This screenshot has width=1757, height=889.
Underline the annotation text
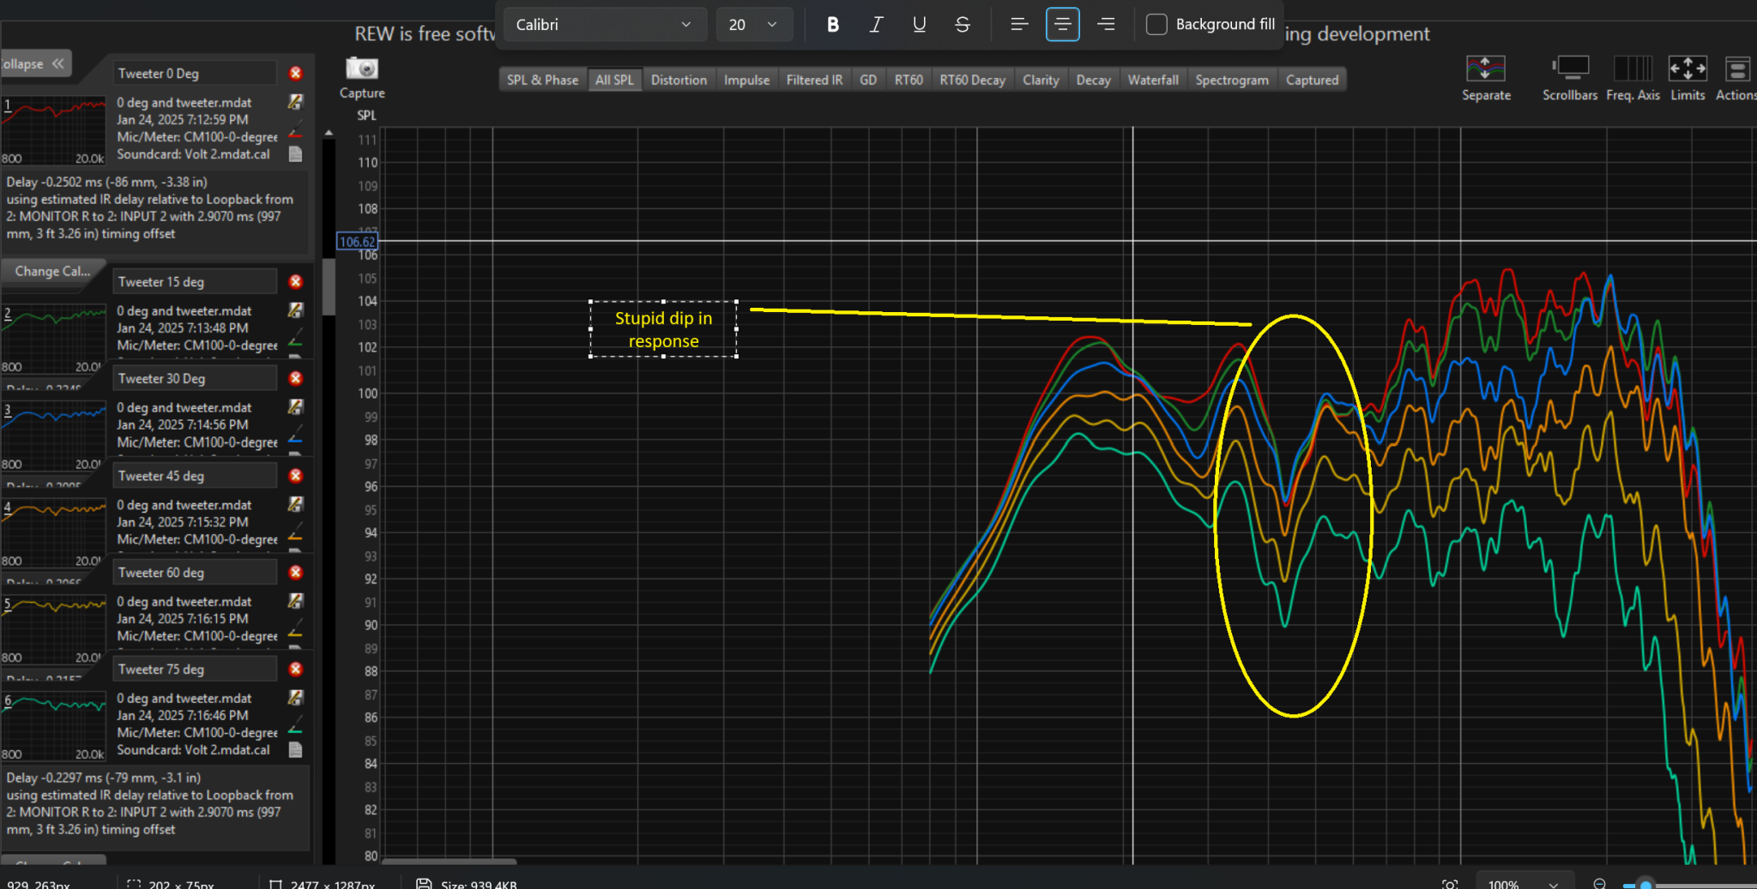tap(919, 25)
